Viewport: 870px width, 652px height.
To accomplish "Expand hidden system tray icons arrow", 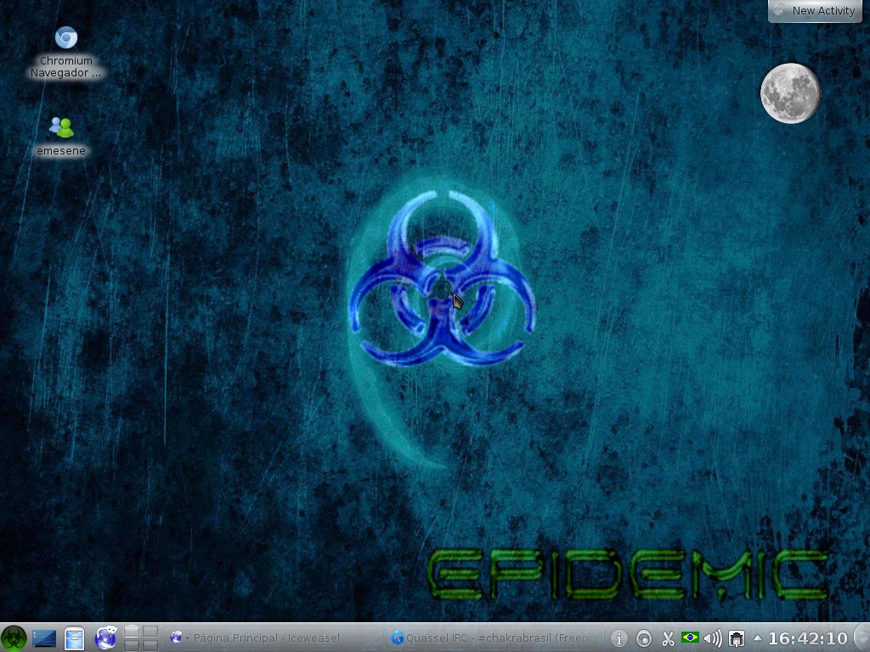I will [757, 638].
